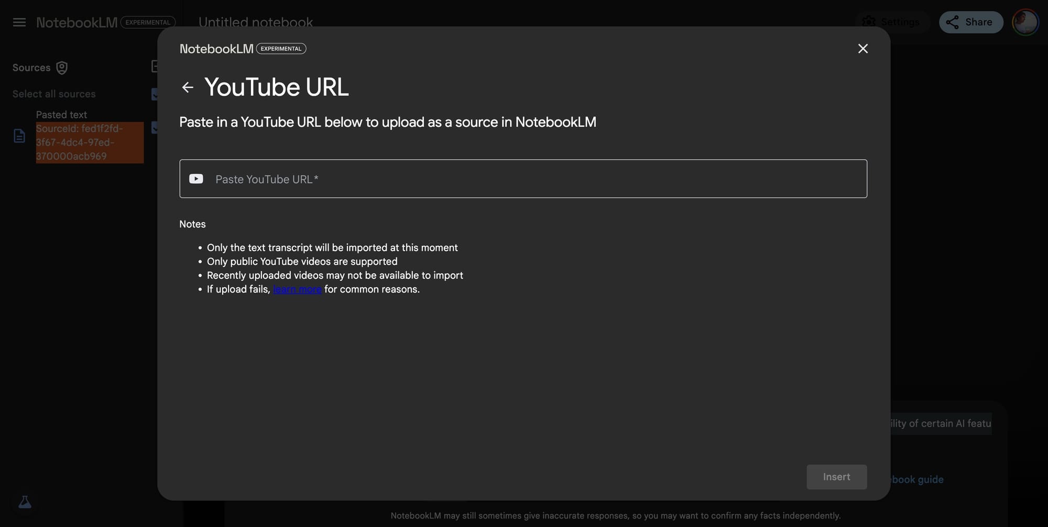Click the Notes label in the dialog
The height and width of the screenshot is (527, 1048).
[x=192, y=224]
